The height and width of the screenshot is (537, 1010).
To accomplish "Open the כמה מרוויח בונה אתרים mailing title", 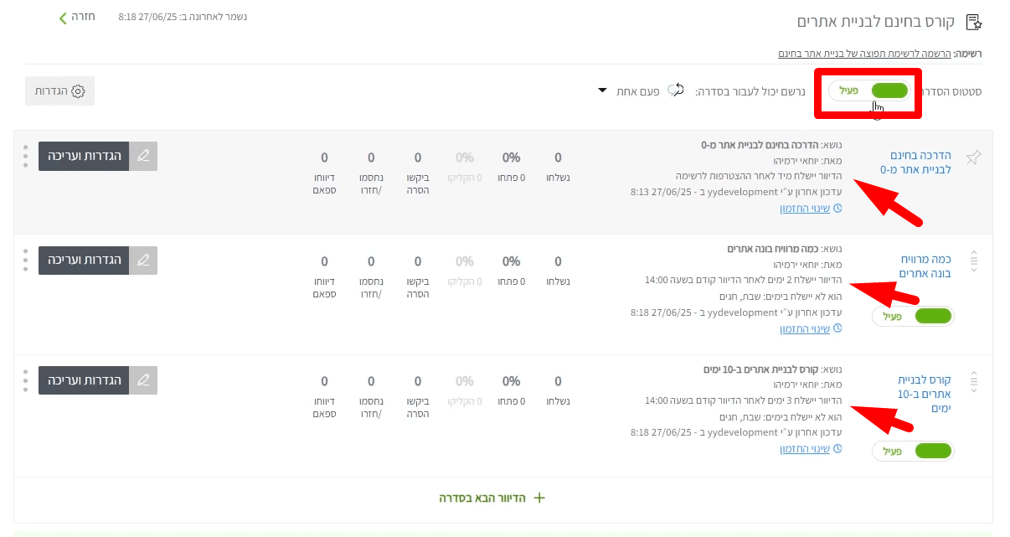I will [x=925, y=266].
